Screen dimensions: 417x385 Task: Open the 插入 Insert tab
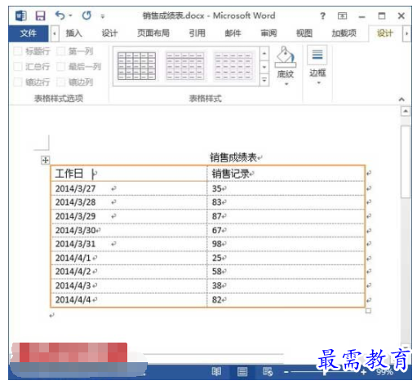pyautogui.click(x=73, y=33)
